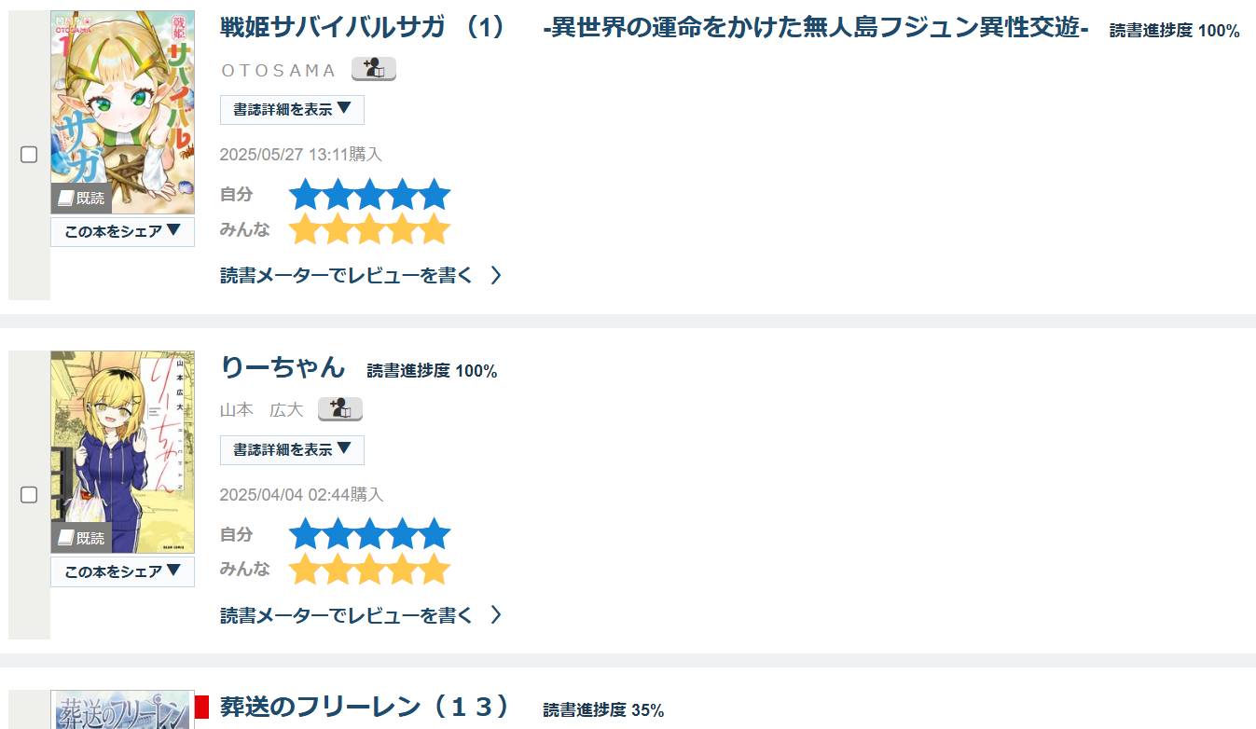Set the first blue 自分 star for りーちゃん

coord(305,534)
